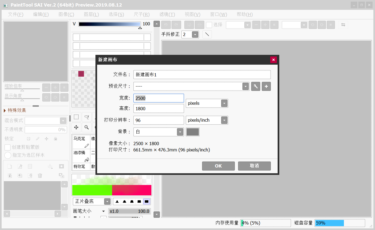
Task: Open the 编辑(E) menu
Action: pyautogui.click(x=41, y=14)
